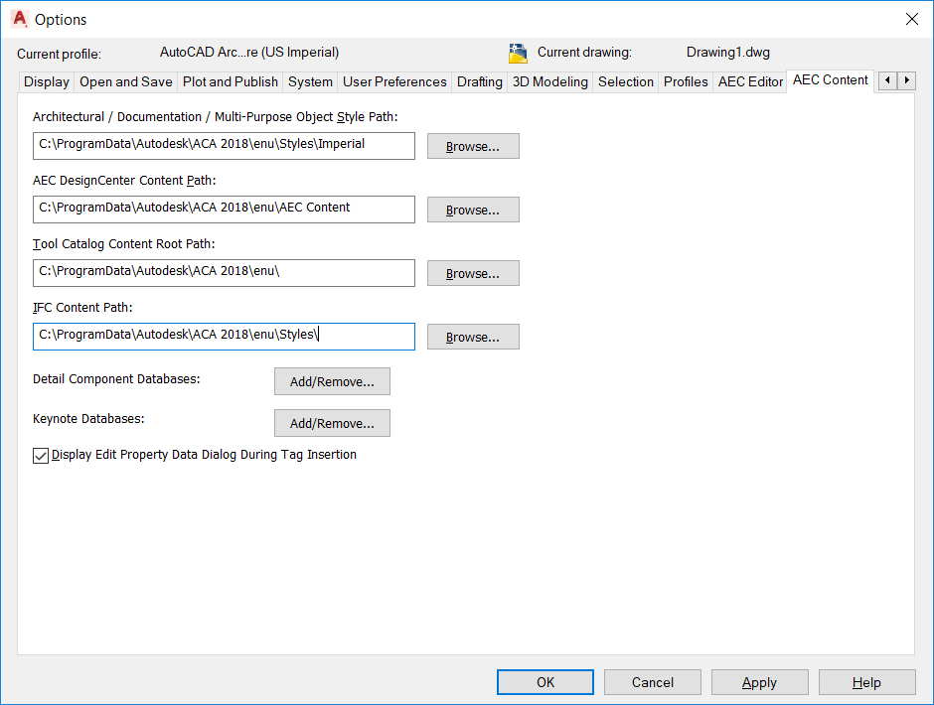Click the drawing file icon beside Current drawing
The width and height of the screenshot is (934, 705).
(x=518, y=51)
